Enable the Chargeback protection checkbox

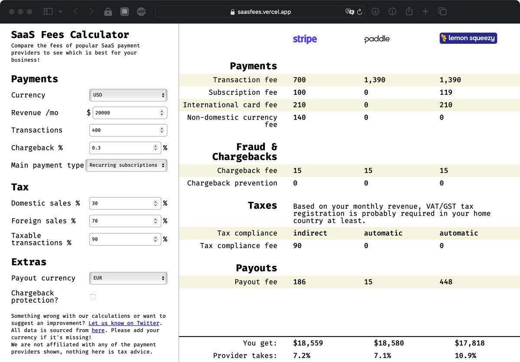click(93, 297)
